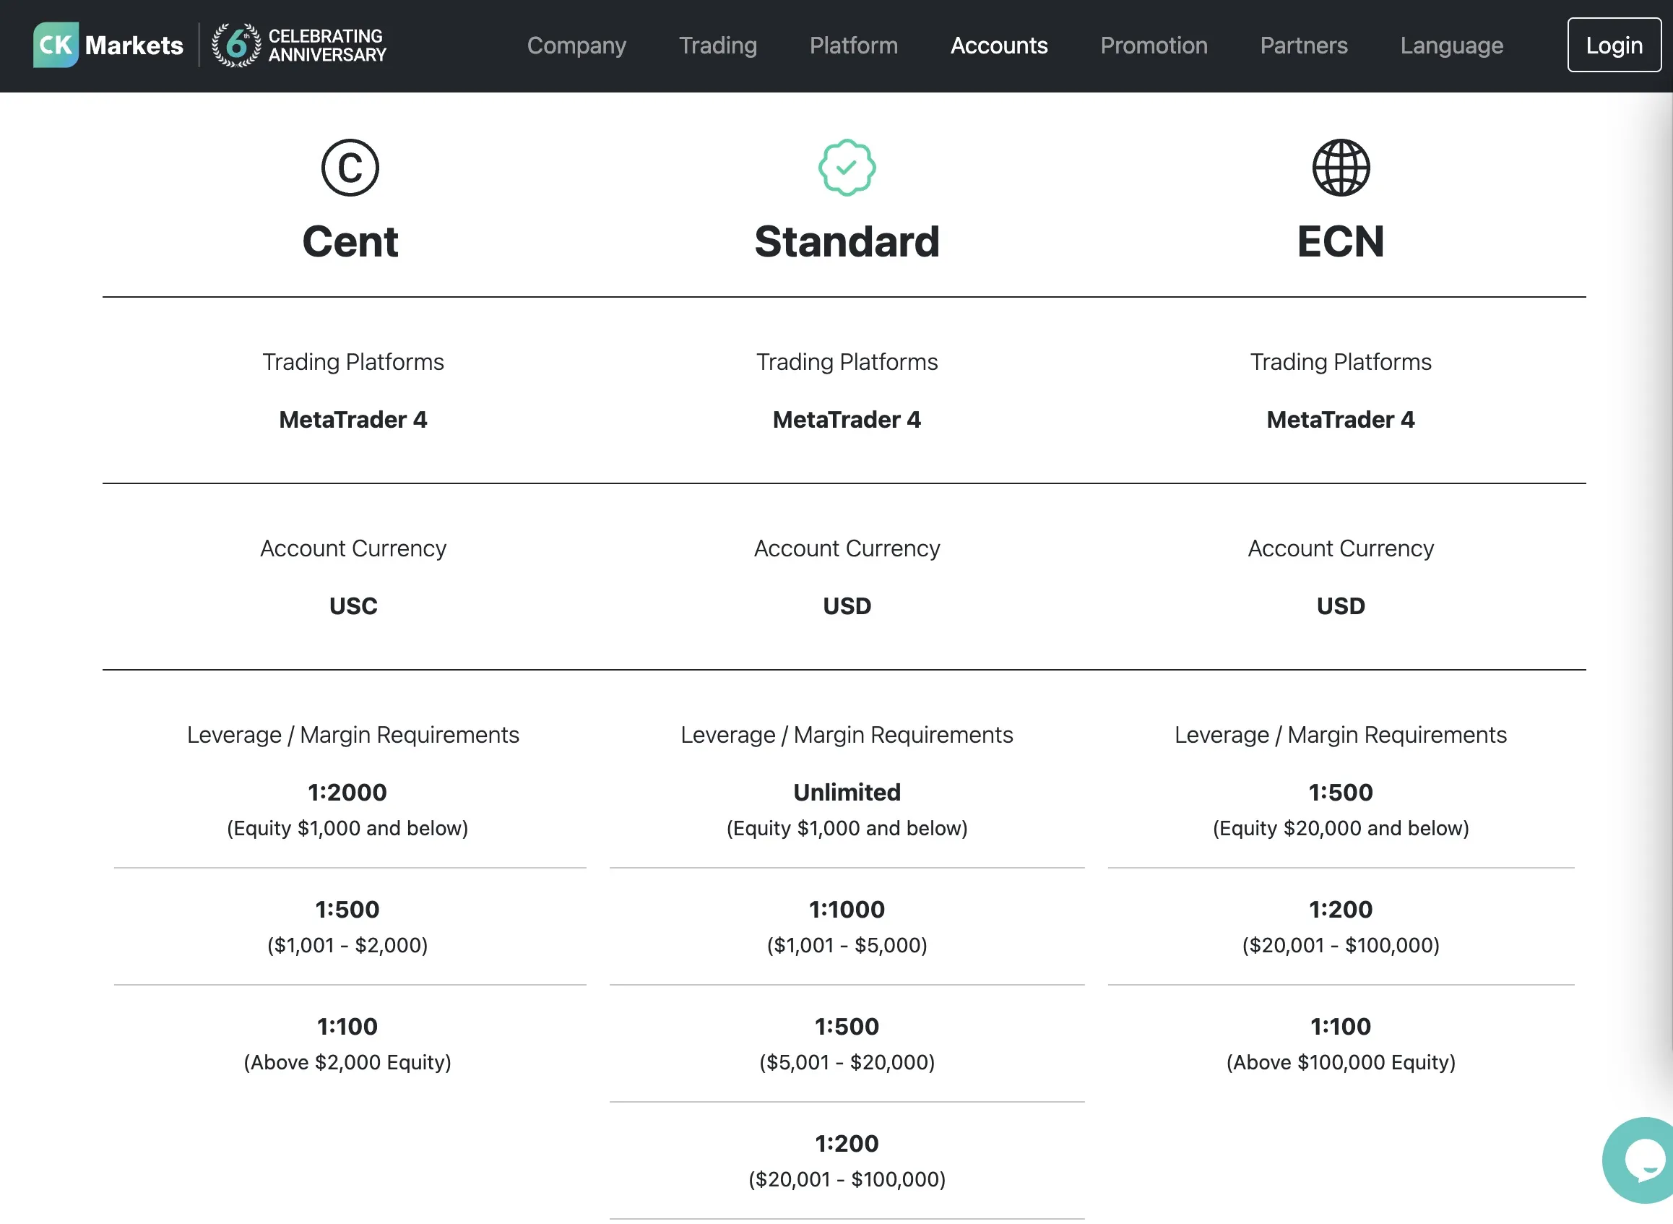Open the Trading menu
Image resolution: width=1673 pixels, height=1224 pixels.
pyautogui.click(x=717, y=46)
